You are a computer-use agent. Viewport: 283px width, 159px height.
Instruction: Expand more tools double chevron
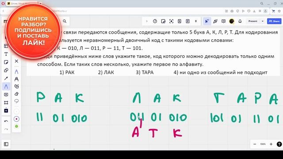tap(196, 21)
